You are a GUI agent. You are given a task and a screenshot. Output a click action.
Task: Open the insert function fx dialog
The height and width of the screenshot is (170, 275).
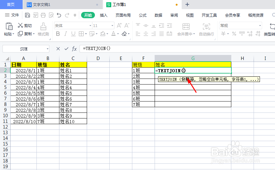click(74, 49)
